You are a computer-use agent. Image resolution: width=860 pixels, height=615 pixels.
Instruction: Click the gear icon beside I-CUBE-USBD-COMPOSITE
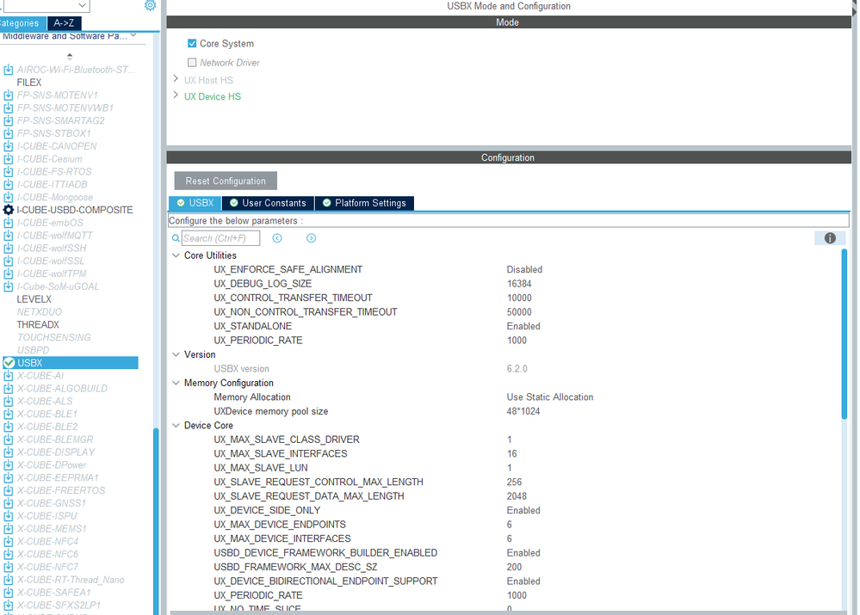(9, 210)
